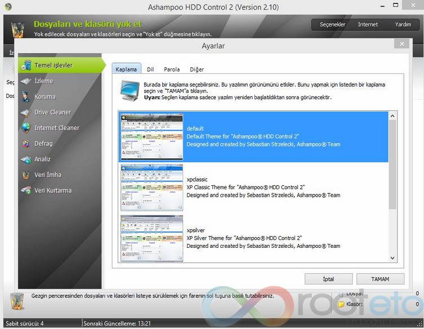424x329 pixels.
Task: Click the Internet Cleaner globe icon
Action: click(x=26, y=128)
